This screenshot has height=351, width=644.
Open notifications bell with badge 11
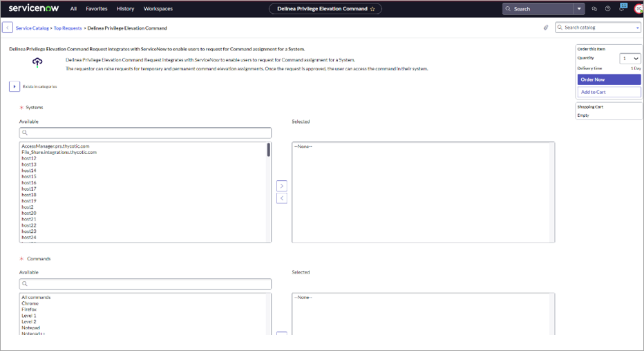(622, 9)
